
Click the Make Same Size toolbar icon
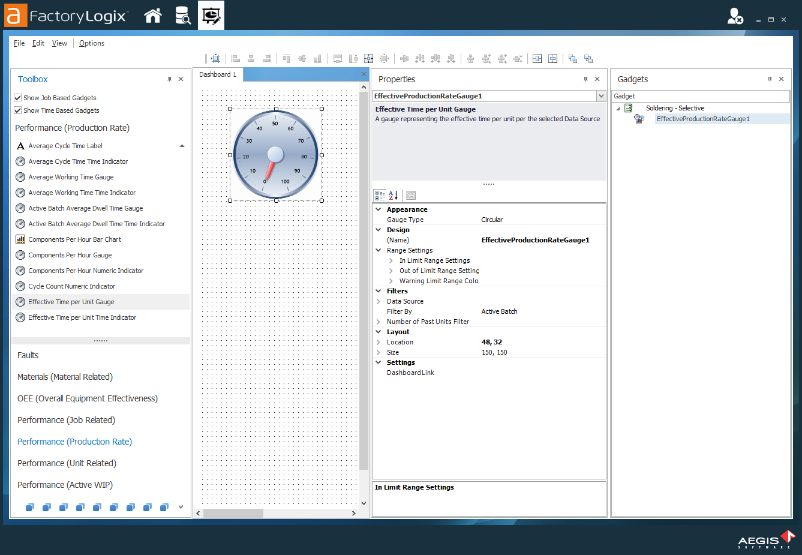click(368, 58)
